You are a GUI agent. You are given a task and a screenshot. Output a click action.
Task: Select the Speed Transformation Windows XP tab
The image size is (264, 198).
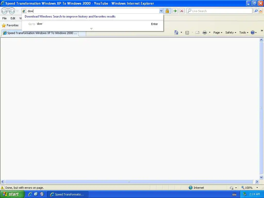point(40,33)
